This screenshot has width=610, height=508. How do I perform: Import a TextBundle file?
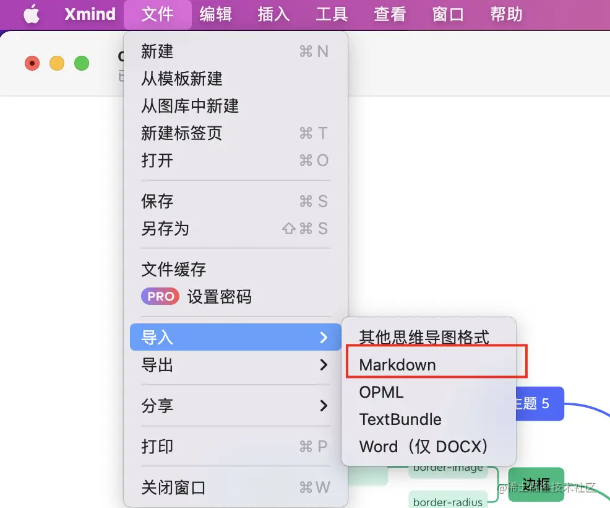429,419
